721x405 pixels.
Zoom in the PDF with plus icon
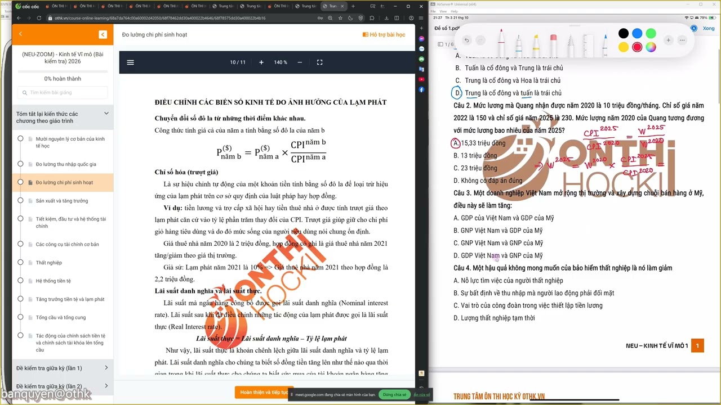[261, 62]
